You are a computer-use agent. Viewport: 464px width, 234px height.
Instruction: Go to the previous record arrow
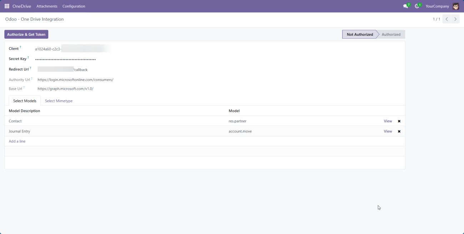[446, 19]
